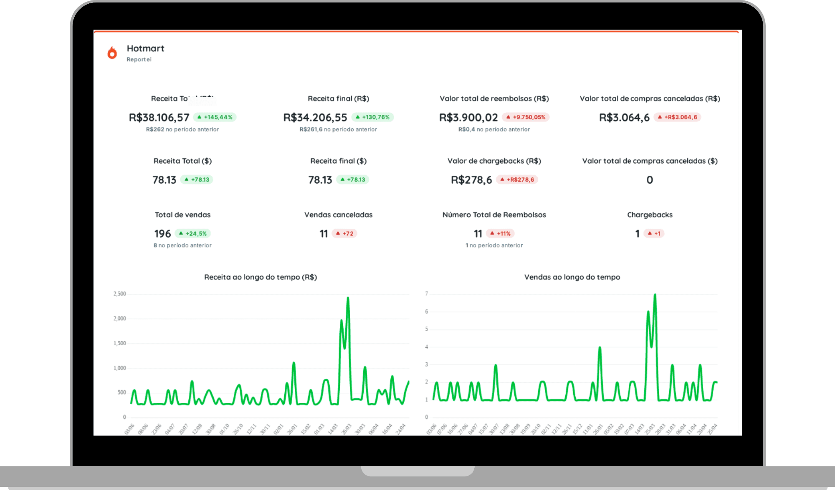Select the Reportei label under Hotmart
The image size is (835, 501).
click(x=139, y=59)
